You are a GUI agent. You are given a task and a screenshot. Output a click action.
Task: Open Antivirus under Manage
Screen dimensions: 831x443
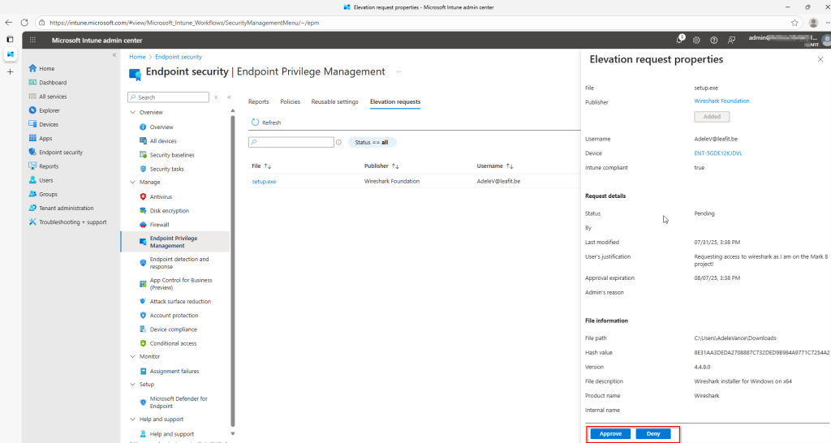161,196
